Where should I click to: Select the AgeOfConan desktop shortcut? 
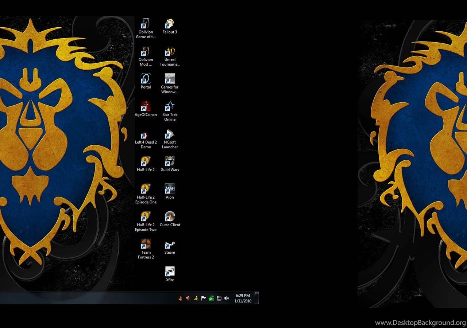coord(146,109)
